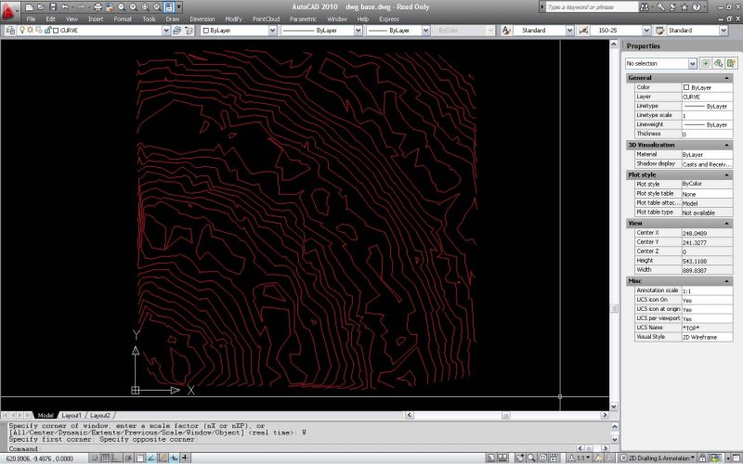Image resolution: width=743 pixels, height=464 pixels.
Task: Open the Workspace Switching gear icon
Action: tap(621, 458)
